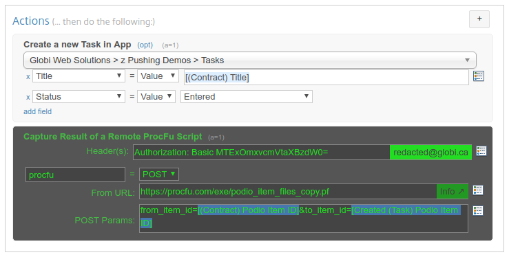
Task: Open the Title field selector dropdown
Action: click(79, 76)
